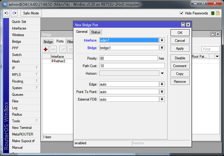Click the Path Cost input field
This screenshot has height=156, width=224.
click(132, 66)
